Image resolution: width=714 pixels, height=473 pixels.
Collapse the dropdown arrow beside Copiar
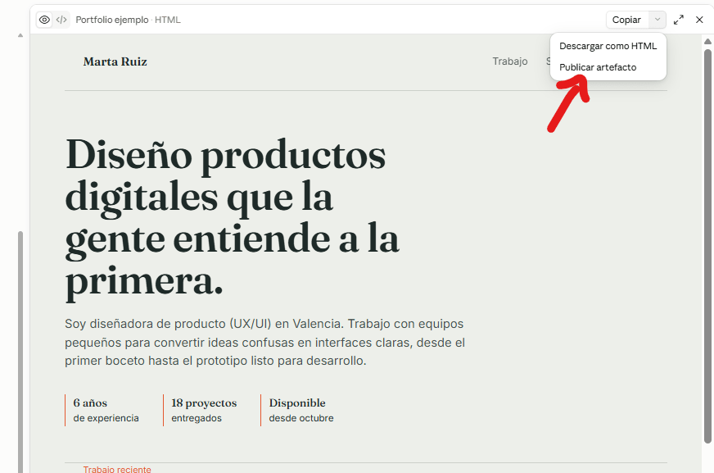(x=657, y=20)
